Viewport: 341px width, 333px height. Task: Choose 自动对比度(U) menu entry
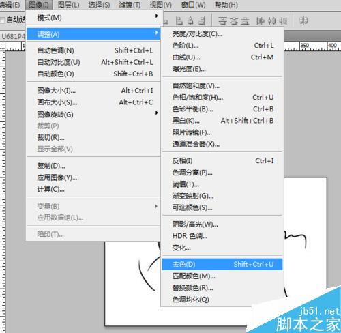pyautogui.click(x=93, y=62)
